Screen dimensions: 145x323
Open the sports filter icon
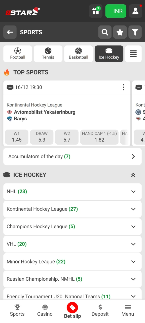click(135, 32)
